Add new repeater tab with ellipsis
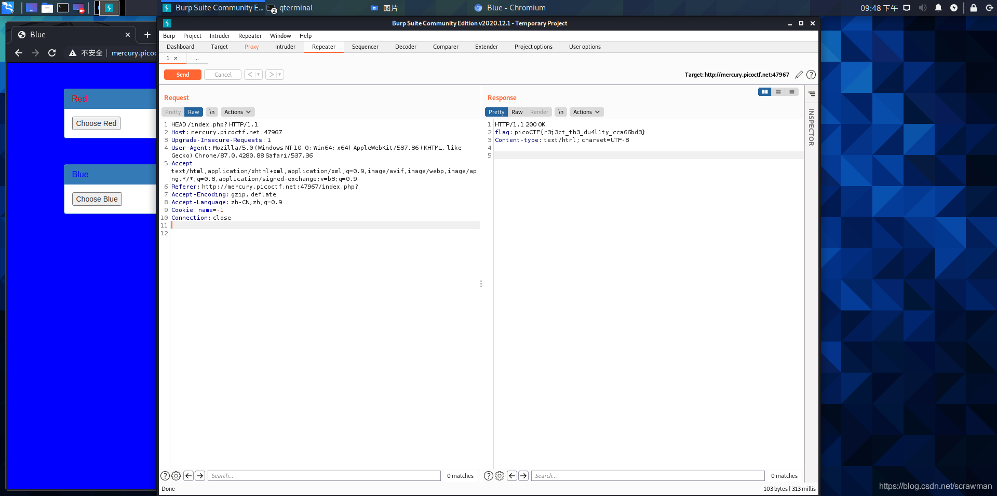The width and height of the screenshot is (997, 496). pyautogui.click(x=196, y=58)
